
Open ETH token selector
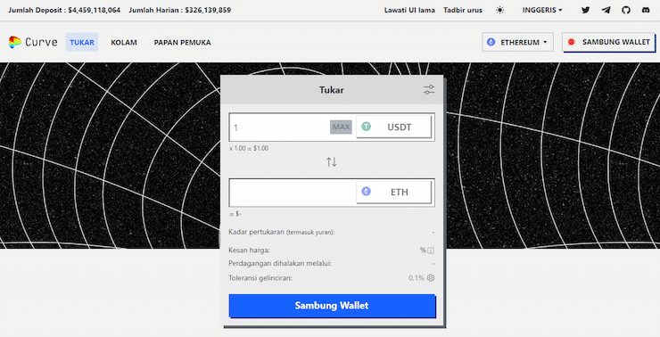[394, 193]
